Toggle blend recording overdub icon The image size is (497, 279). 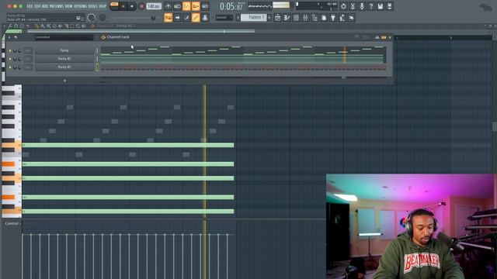click(x=196, y=6)
